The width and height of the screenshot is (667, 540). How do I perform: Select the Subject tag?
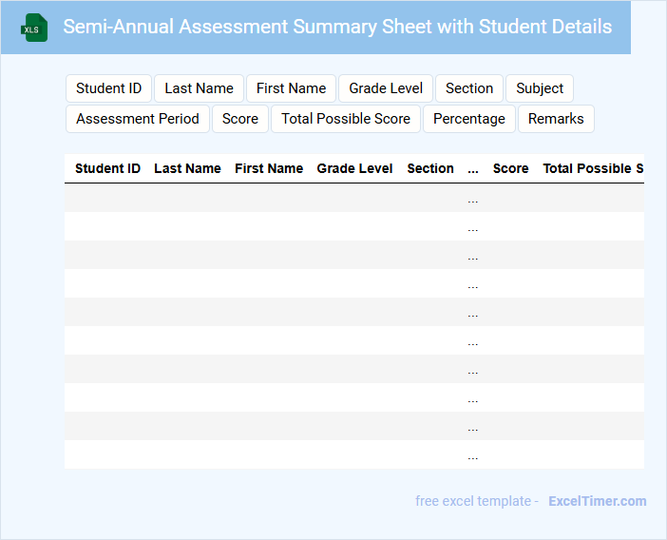coord(540,88)
